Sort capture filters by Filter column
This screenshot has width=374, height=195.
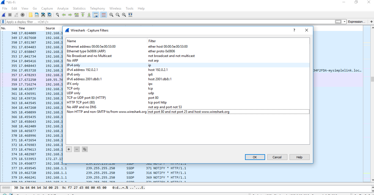coord(228,41)
